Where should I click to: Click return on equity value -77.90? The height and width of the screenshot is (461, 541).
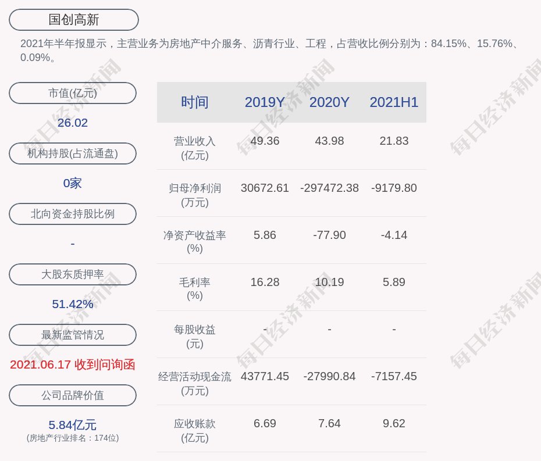pyautogui.click(x=329, y=235)
